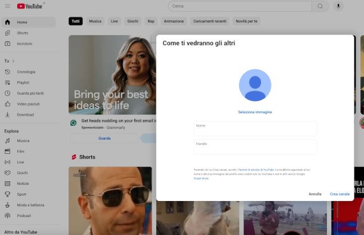This screenshot has height=235, width=364.
Task: Click the YouTube logo
Action: 30,6
